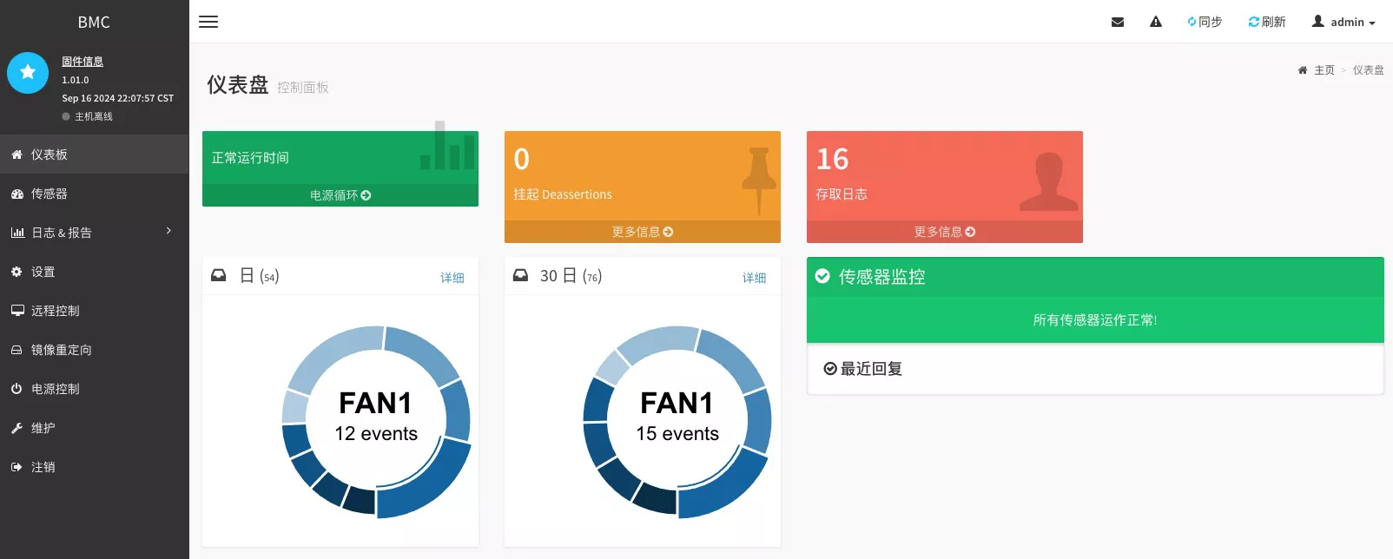
Task: Open 详细 link for the 日 (54) chart
Action: point(452,278)
